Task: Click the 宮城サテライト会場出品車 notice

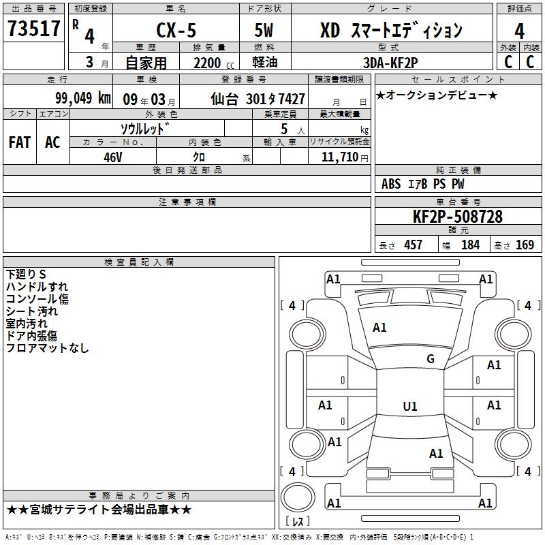Action: pyautogui.click(x=99, y=510)
